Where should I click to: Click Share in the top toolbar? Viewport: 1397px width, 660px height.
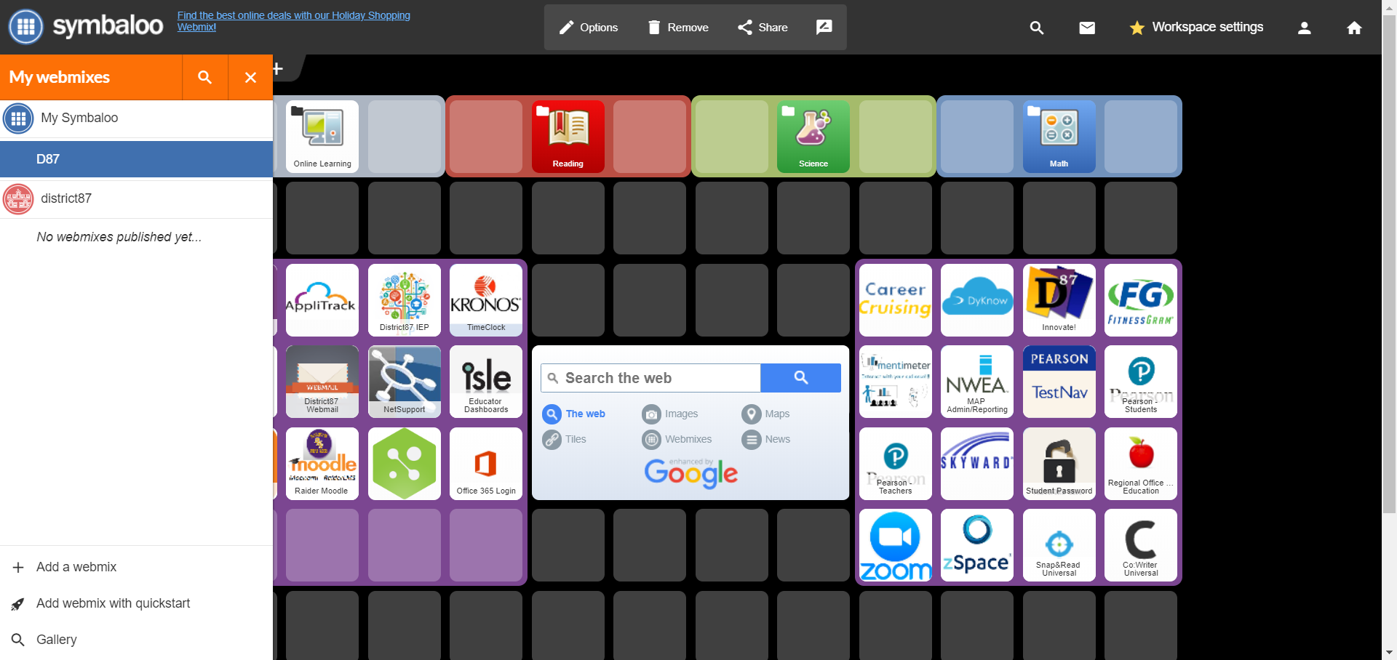(763, 28)
